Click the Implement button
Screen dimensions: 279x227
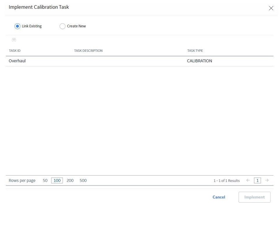pos(254,197)
